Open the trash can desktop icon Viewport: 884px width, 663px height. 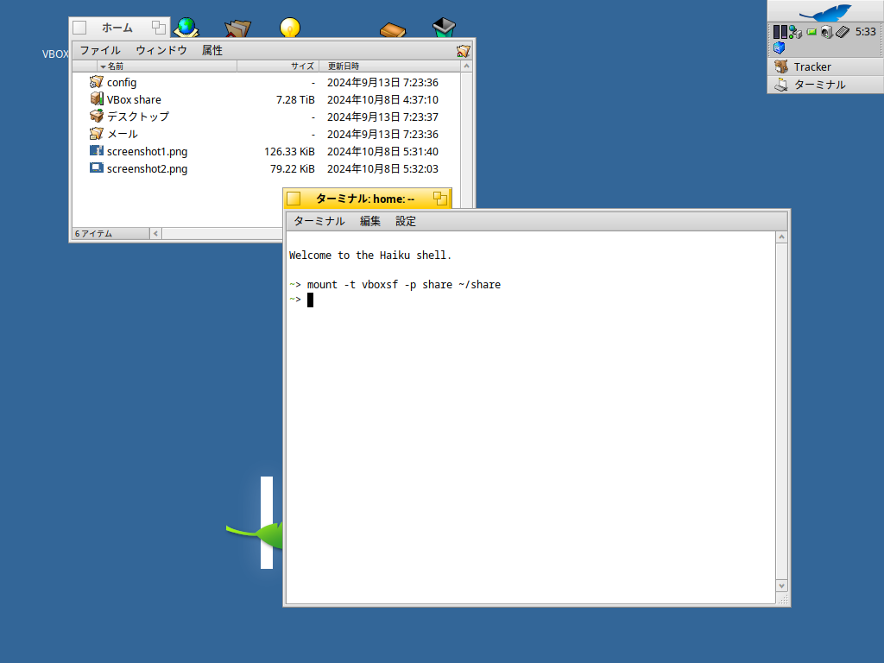444,28
